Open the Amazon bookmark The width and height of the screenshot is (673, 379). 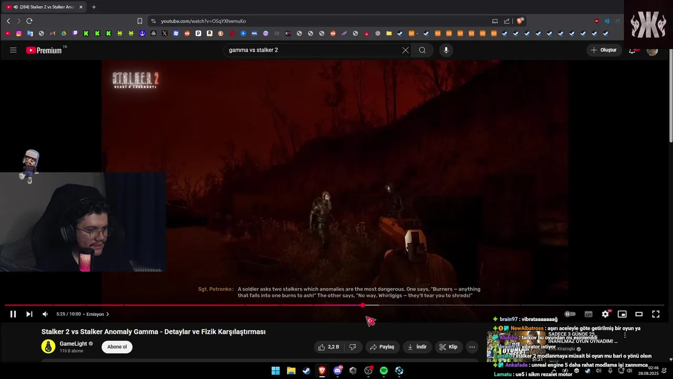coord(209,33)
